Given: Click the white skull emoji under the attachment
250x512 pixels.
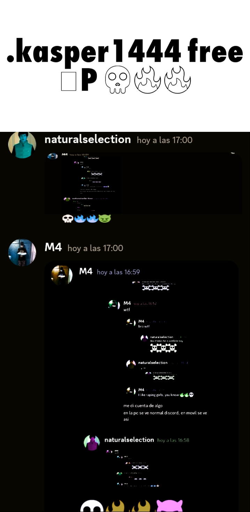Looking at the screenshot, I should pos(68,219).
